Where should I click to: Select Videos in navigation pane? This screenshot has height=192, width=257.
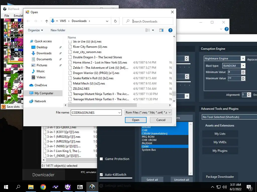pyautogui.click(x=41, y=77)
